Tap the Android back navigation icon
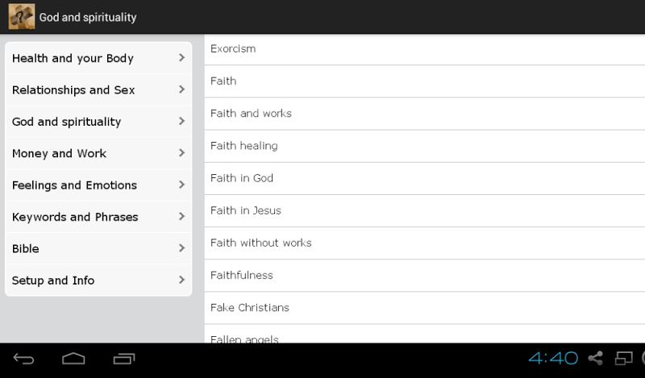645x378 pixels. (x=23, y=359)
